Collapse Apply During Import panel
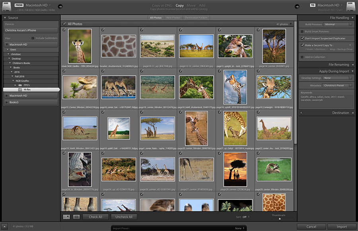 [352, 71]
